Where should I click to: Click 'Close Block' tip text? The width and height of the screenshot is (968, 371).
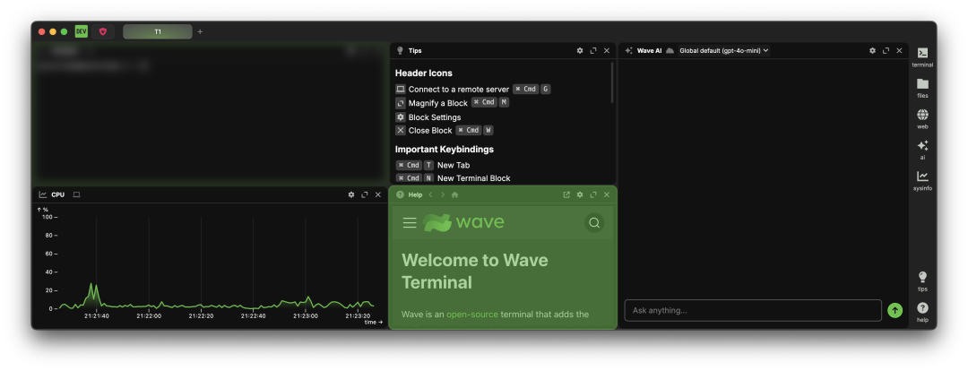click(x=430, y=130)
